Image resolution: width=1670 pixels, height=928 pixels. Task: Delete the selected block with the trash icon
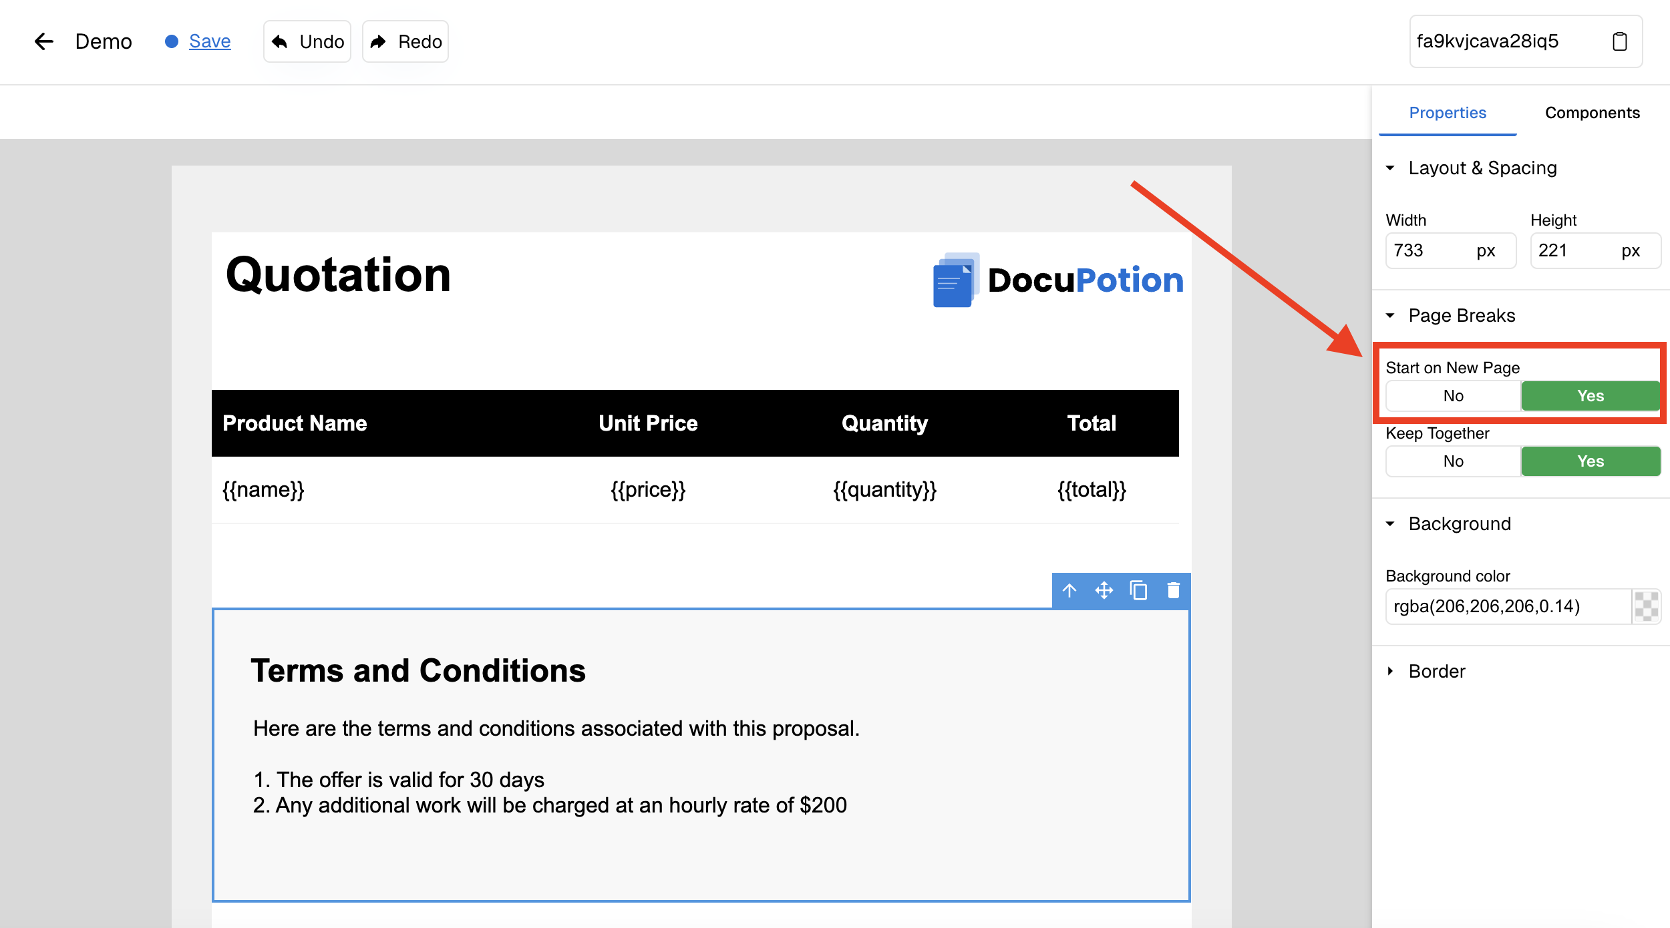(1174, 591)
